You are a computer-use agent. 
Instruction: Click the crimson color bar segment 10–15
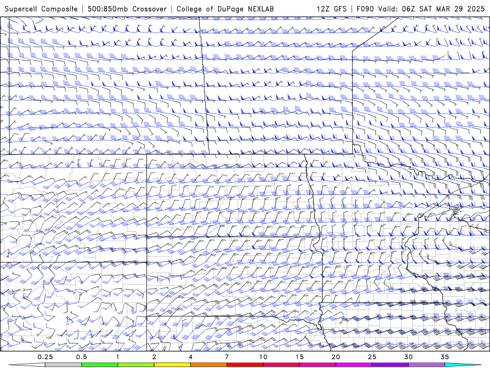pos(281,365)
